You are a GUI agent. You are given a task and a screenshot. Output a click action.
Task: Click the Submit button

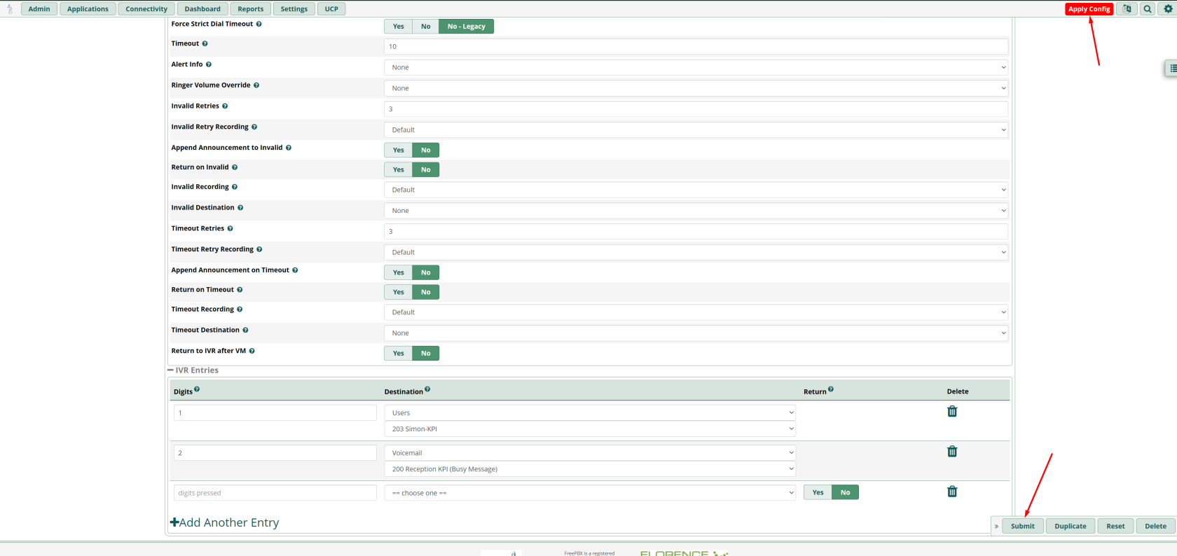tap(1023, 526)
